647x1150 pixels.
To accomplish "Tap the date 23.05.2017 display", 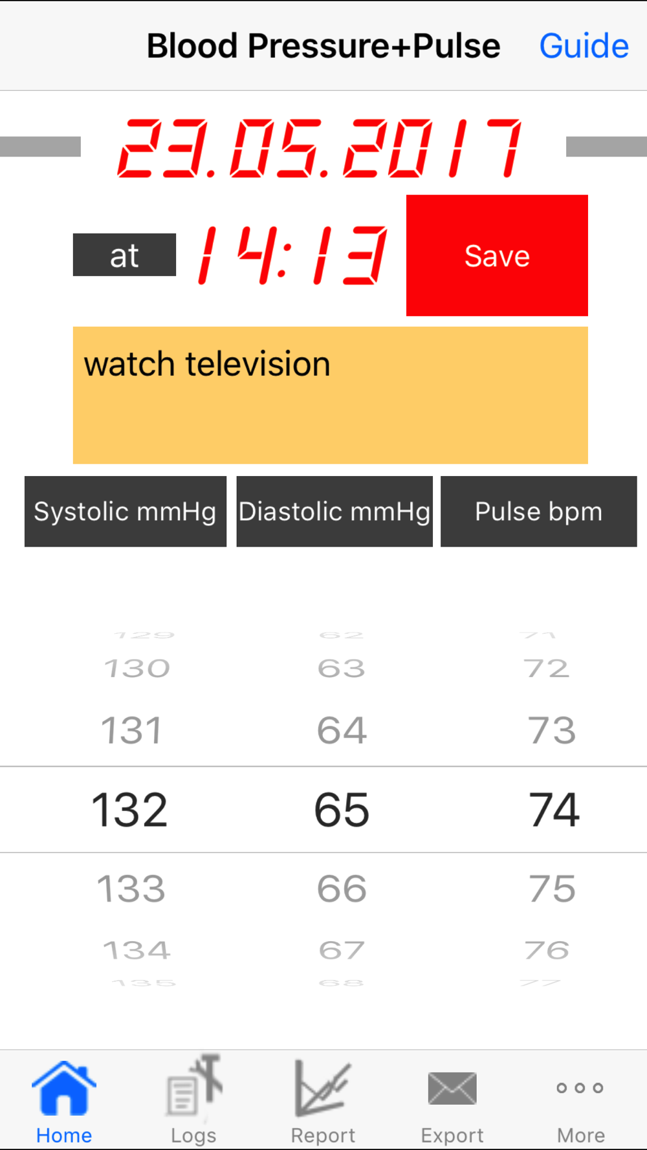I will tap(320, 148).
